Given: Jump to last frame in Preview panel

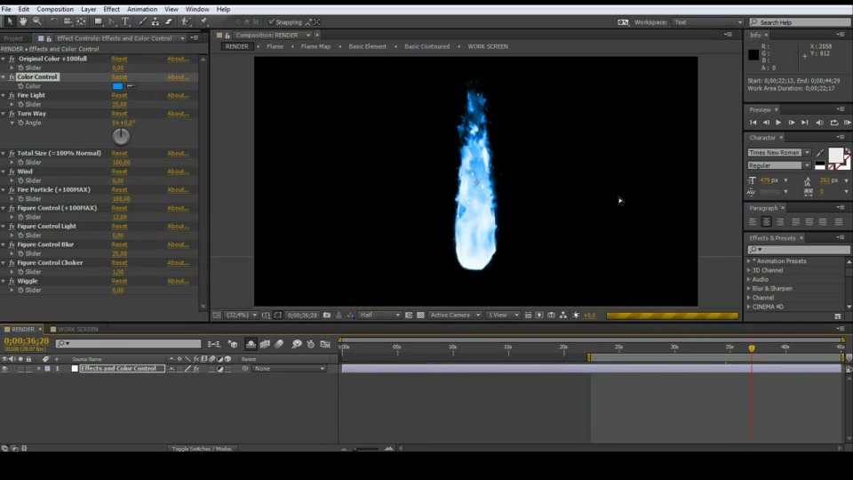Looking at the screenshot, I should [805, 123].
